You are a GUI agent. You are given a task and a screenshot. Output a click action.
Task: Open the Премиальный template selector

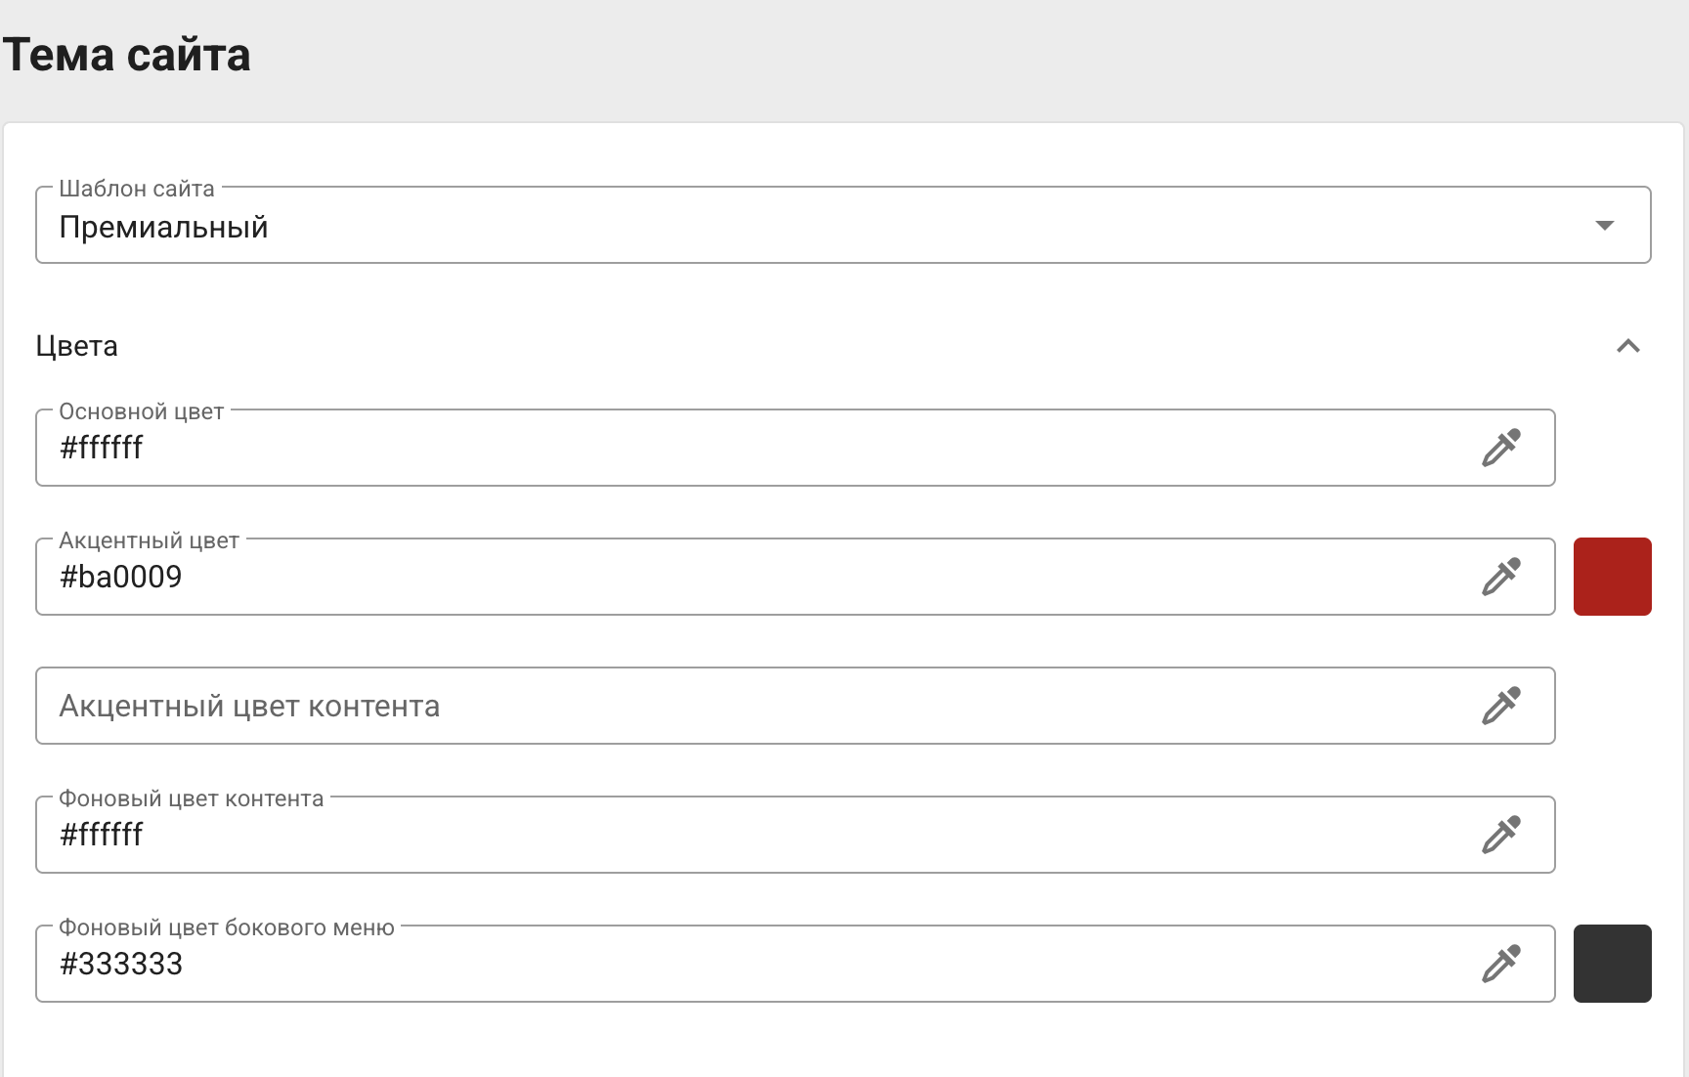pos(844,225)
